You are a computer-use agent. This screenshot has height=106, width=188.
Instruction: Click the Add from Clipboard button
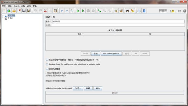pos(111,54)
